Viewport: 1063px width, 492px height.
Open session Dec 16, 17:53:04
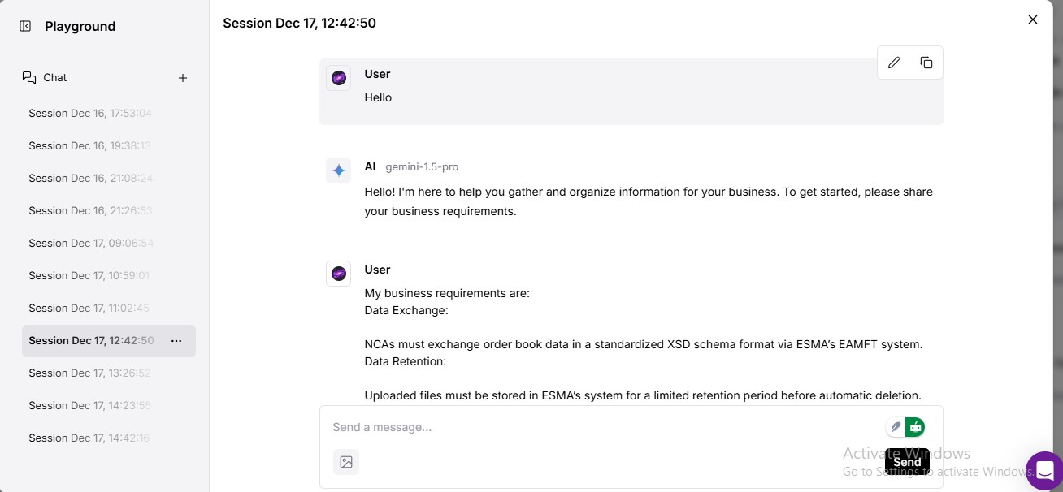tap(90, 114)
